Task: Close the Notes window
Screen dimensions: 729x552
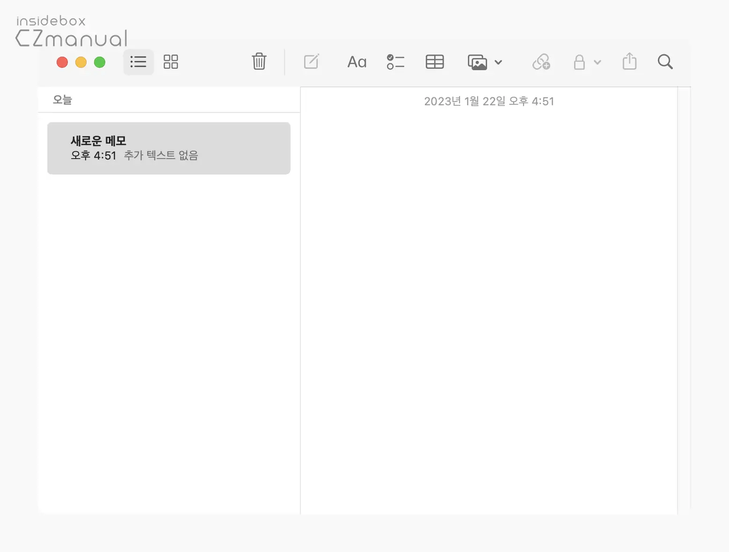Action: click(62, 62)
